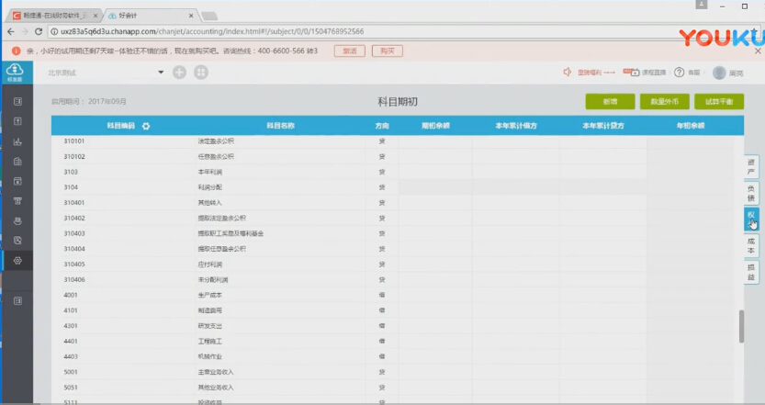Image resolution: width=765 pixels, height=405 pixels.
Task: Click 期初余额 cell for 本年利润 row
Action: 435,172
